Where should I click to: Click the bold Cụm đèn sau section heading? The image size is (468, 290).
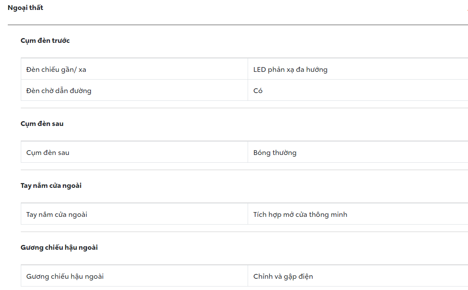click(42, 124)
